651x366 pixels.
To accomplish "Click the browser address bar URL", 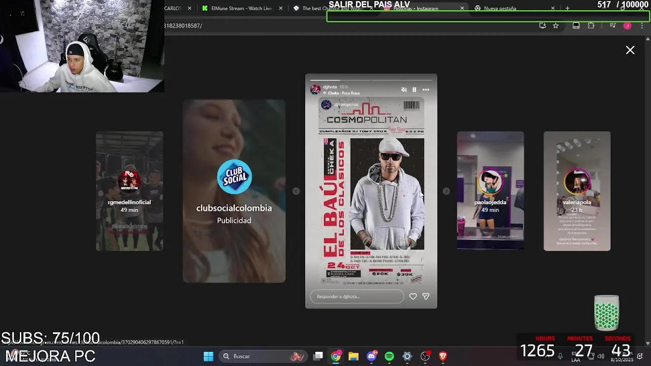I will [x=183, y=25].
